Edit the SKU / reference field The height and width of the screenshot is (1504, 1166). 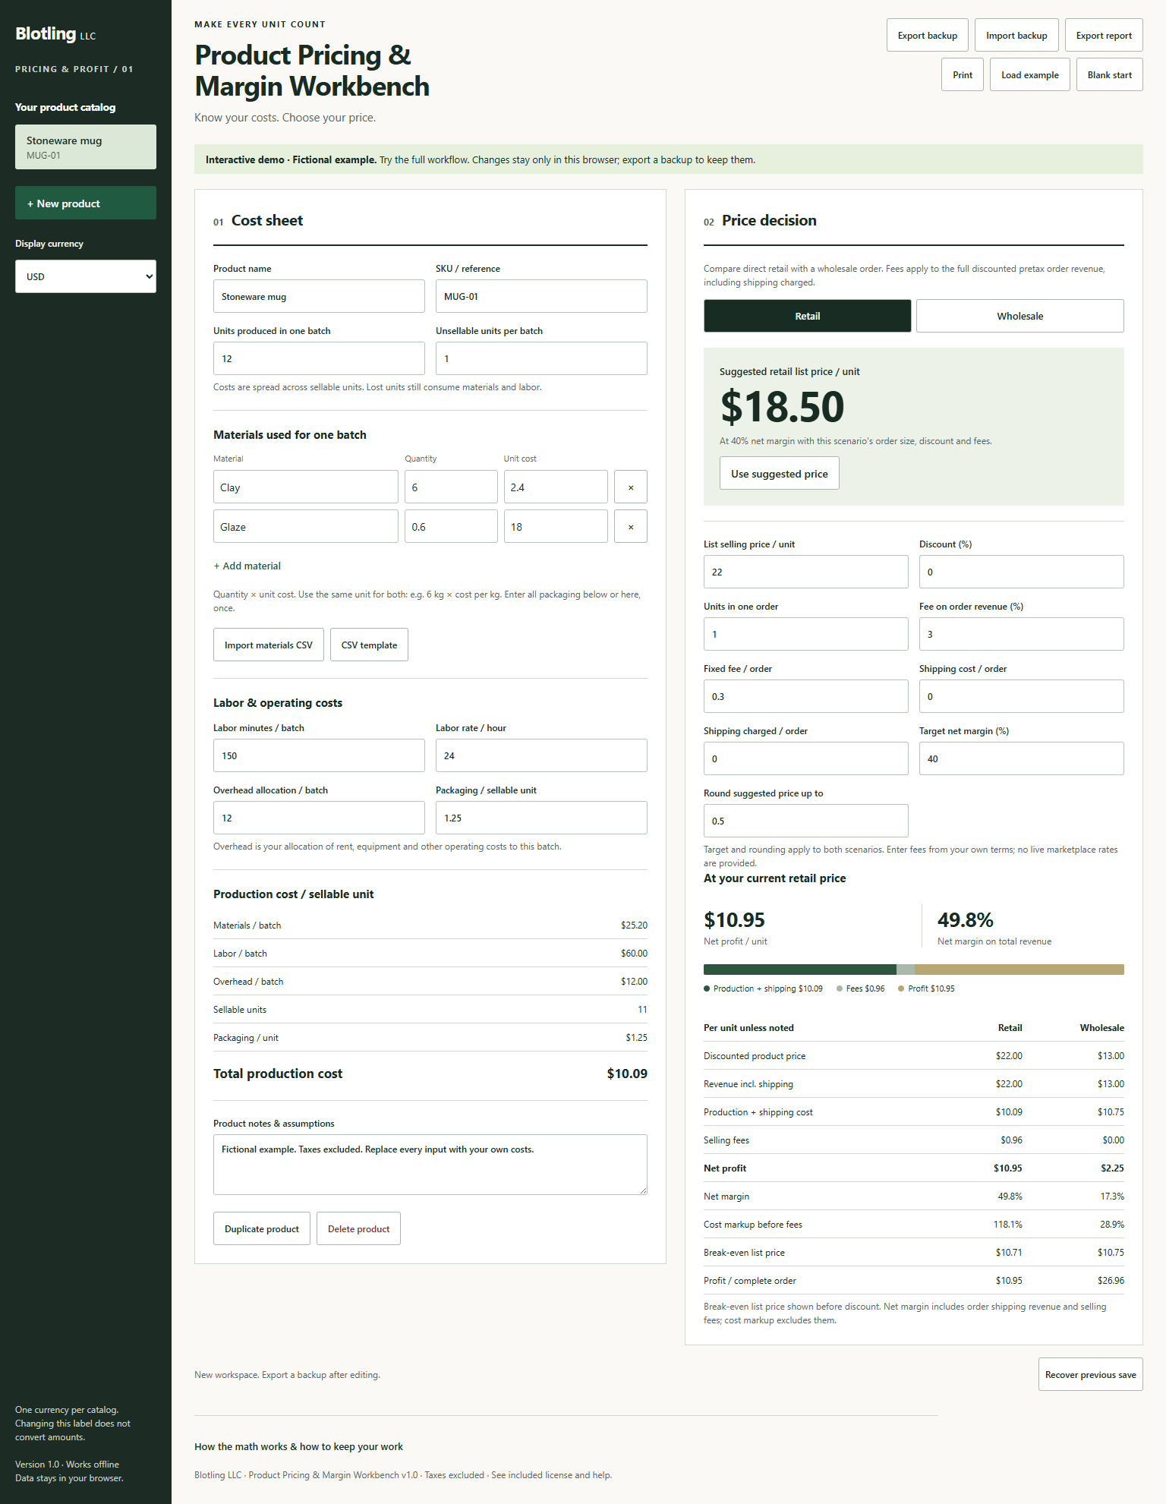(541, 296)
